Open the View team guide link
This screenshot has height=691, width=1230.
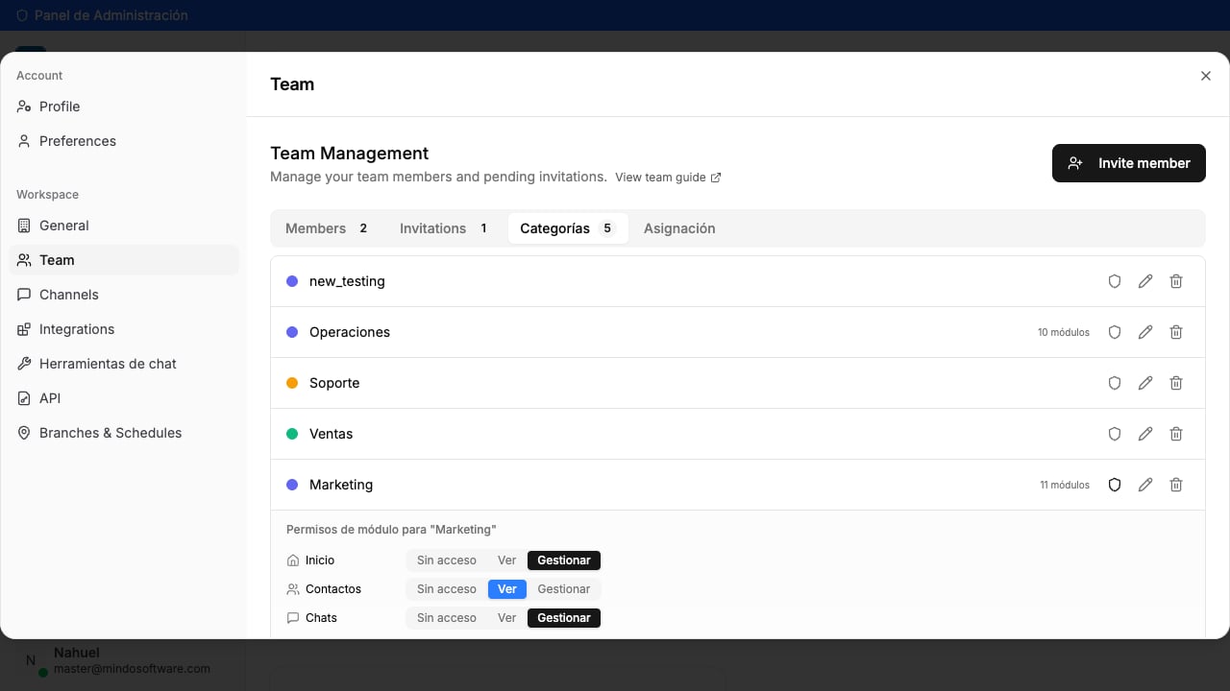668,178
